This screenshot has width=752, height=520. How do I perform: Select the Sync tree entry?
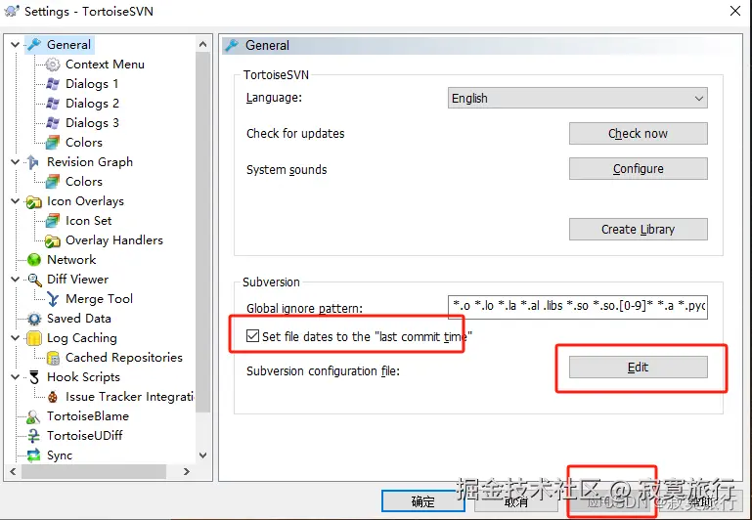click(x=60, y=455)
